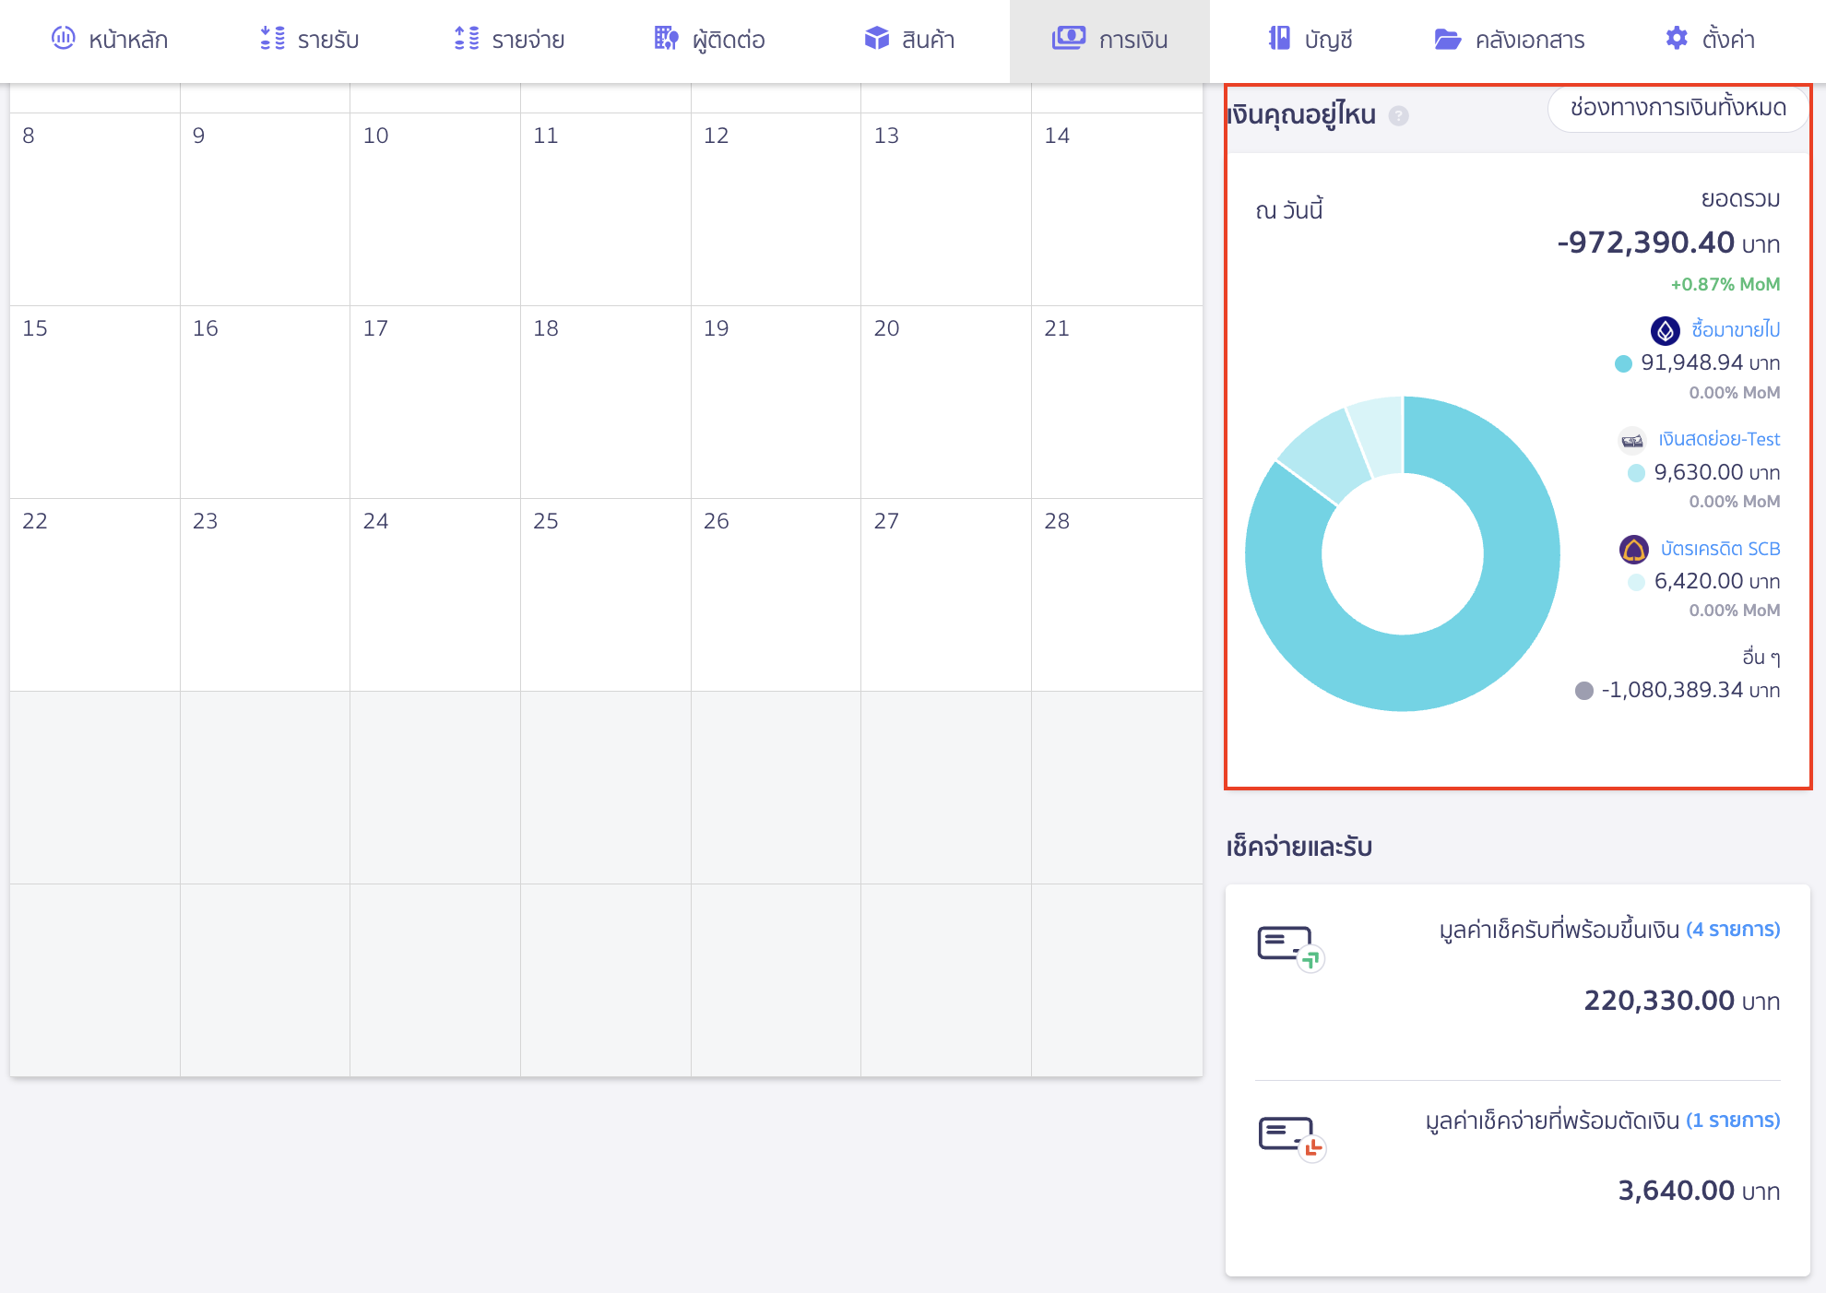Open the 4 รายการ receivable cheques link
Viewport: 1826px width, 1293px height.
coord(1732,930)
